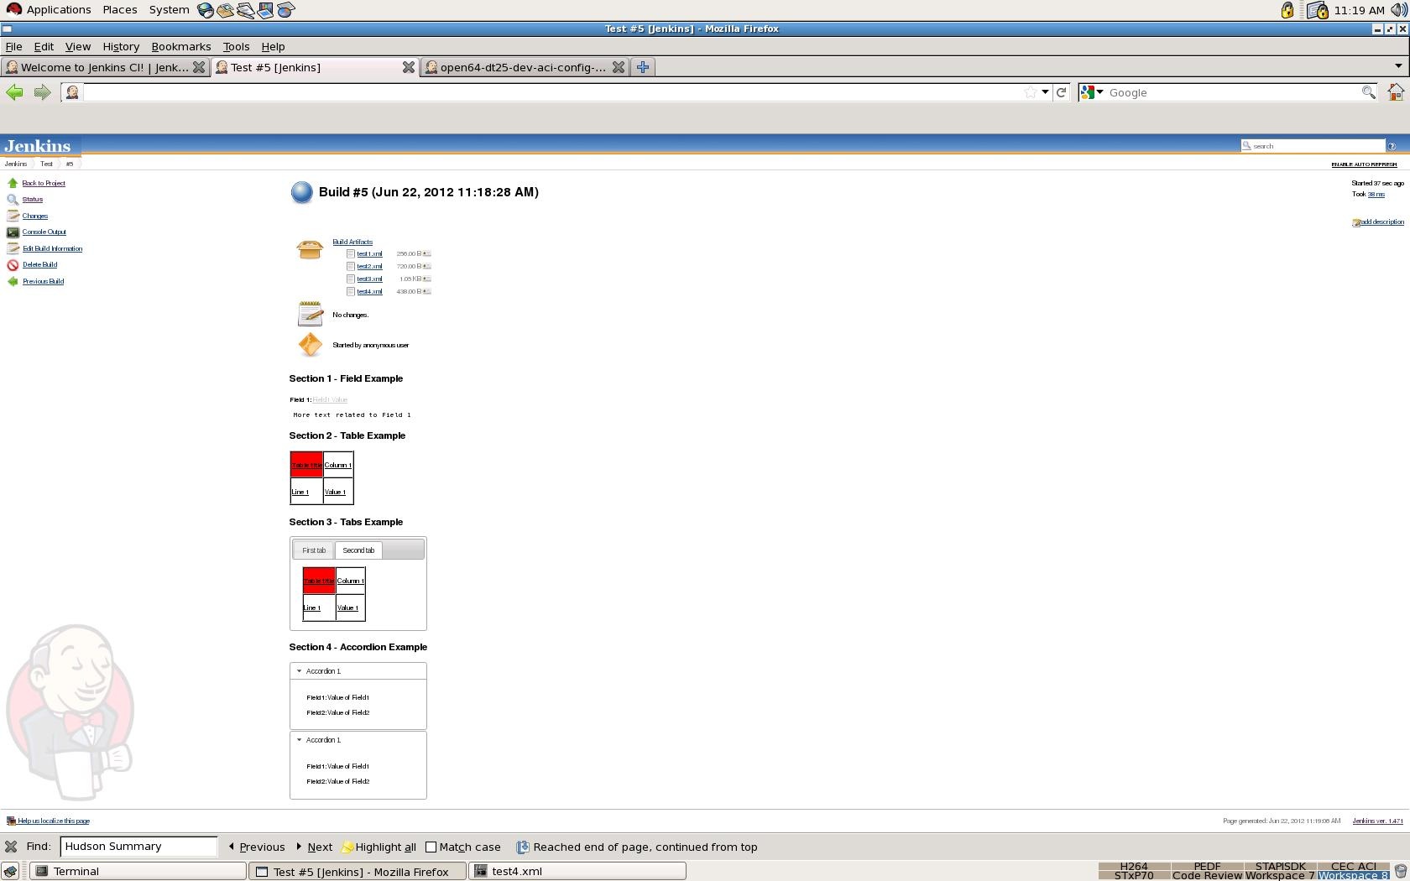Click the bookmark star in address bar

coord(1031,92)
